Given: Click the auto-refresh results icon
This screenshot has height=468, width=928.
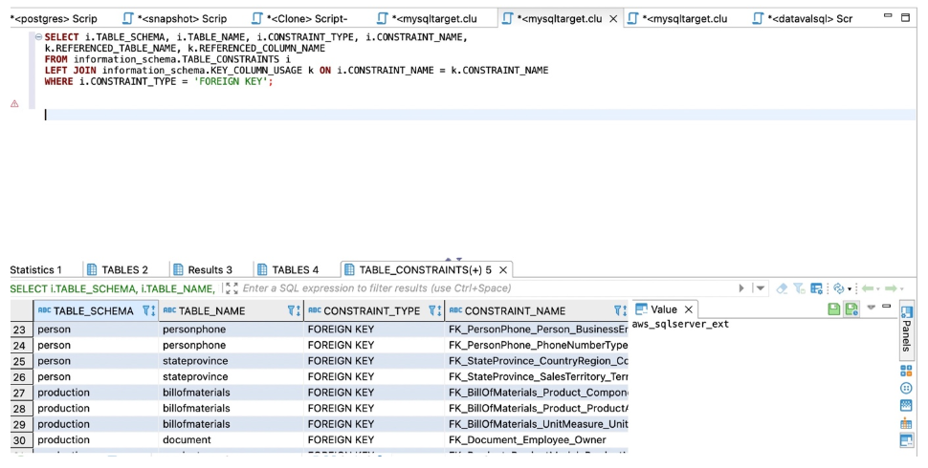Looking at the screenshot, I should (x=838, y=288).
